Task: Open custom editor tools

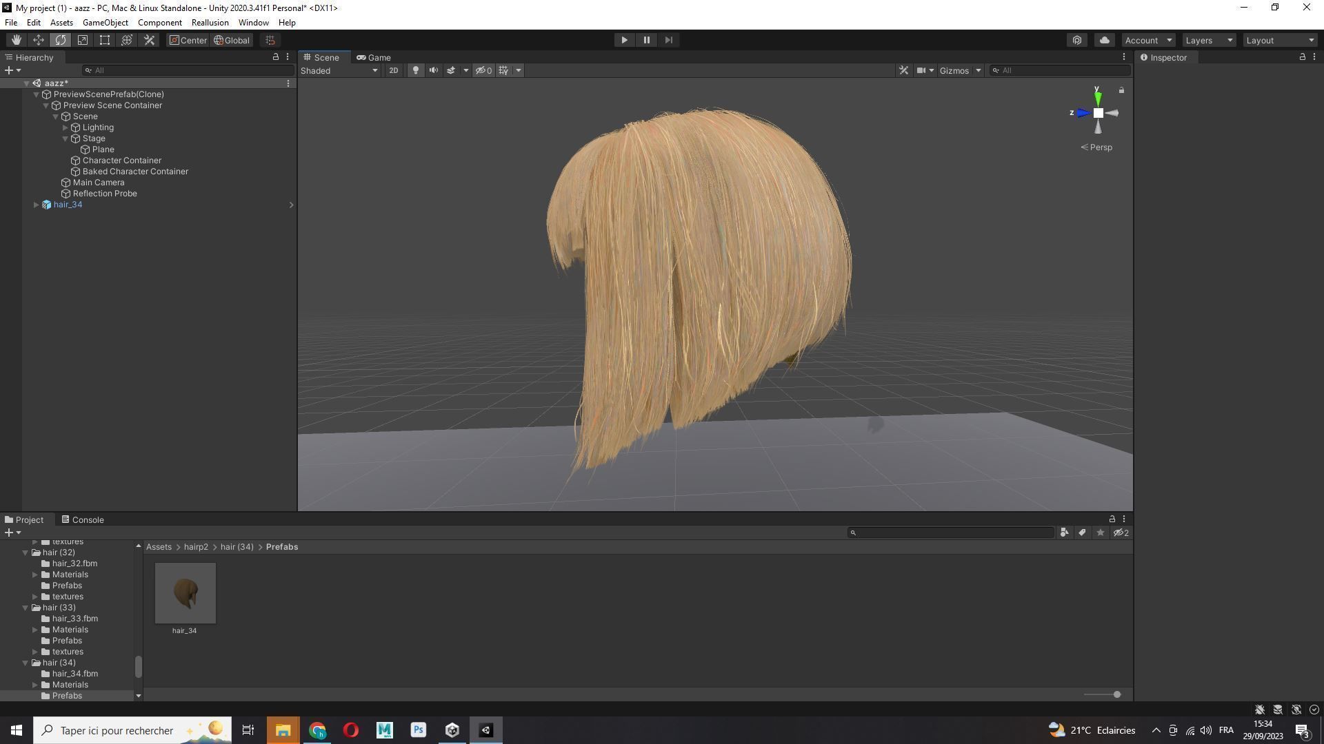Action: click(x=149, y=40)
